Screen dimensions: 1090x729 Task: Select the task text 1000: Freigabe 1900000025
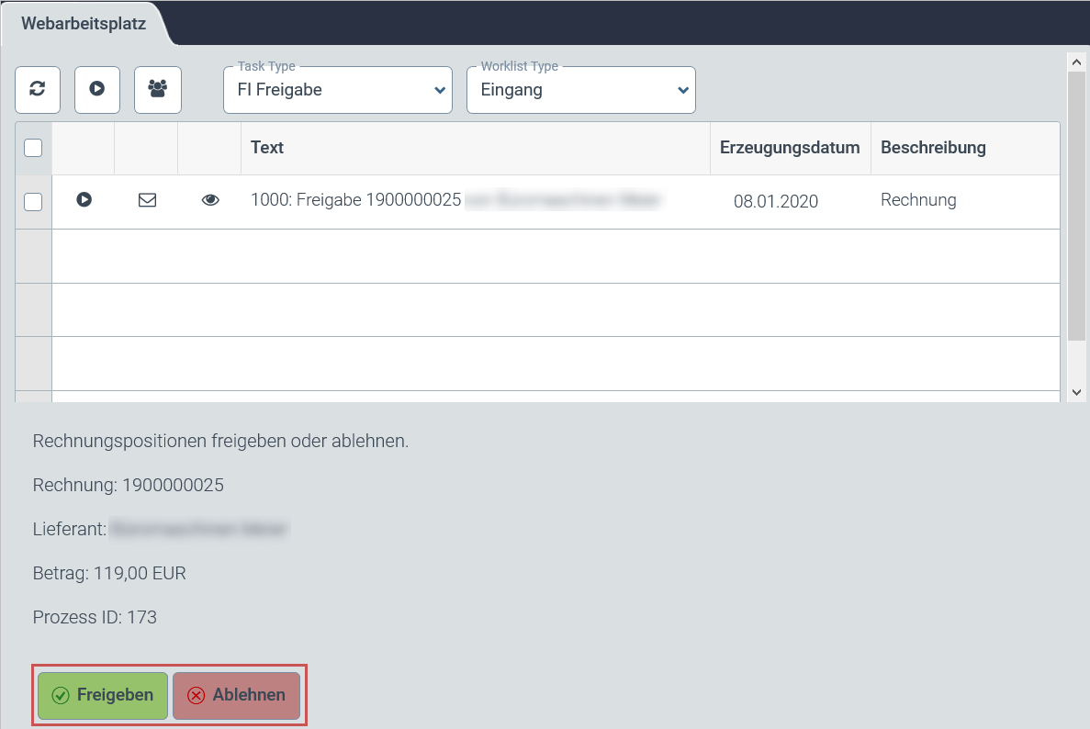tap(356, 200)
